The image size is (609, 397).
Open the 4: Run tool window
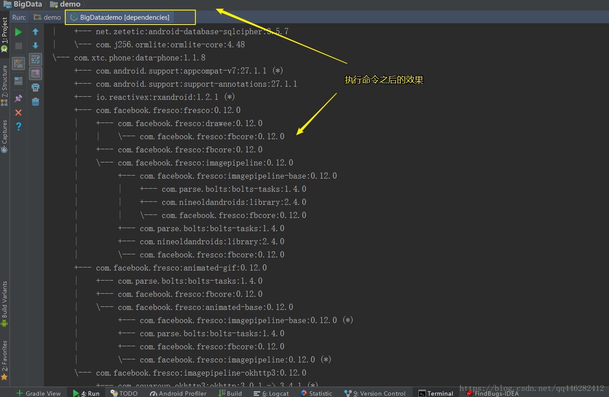[86, 393]
